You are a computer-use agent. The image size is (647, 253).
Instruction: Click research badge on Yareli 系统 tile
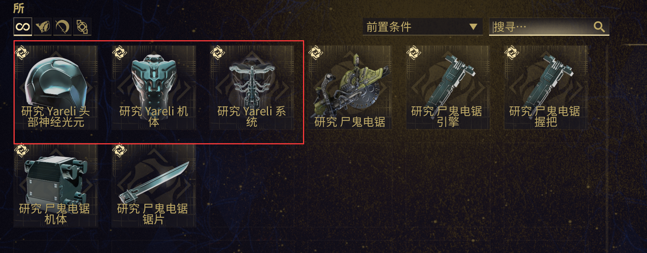pos(217,53)
